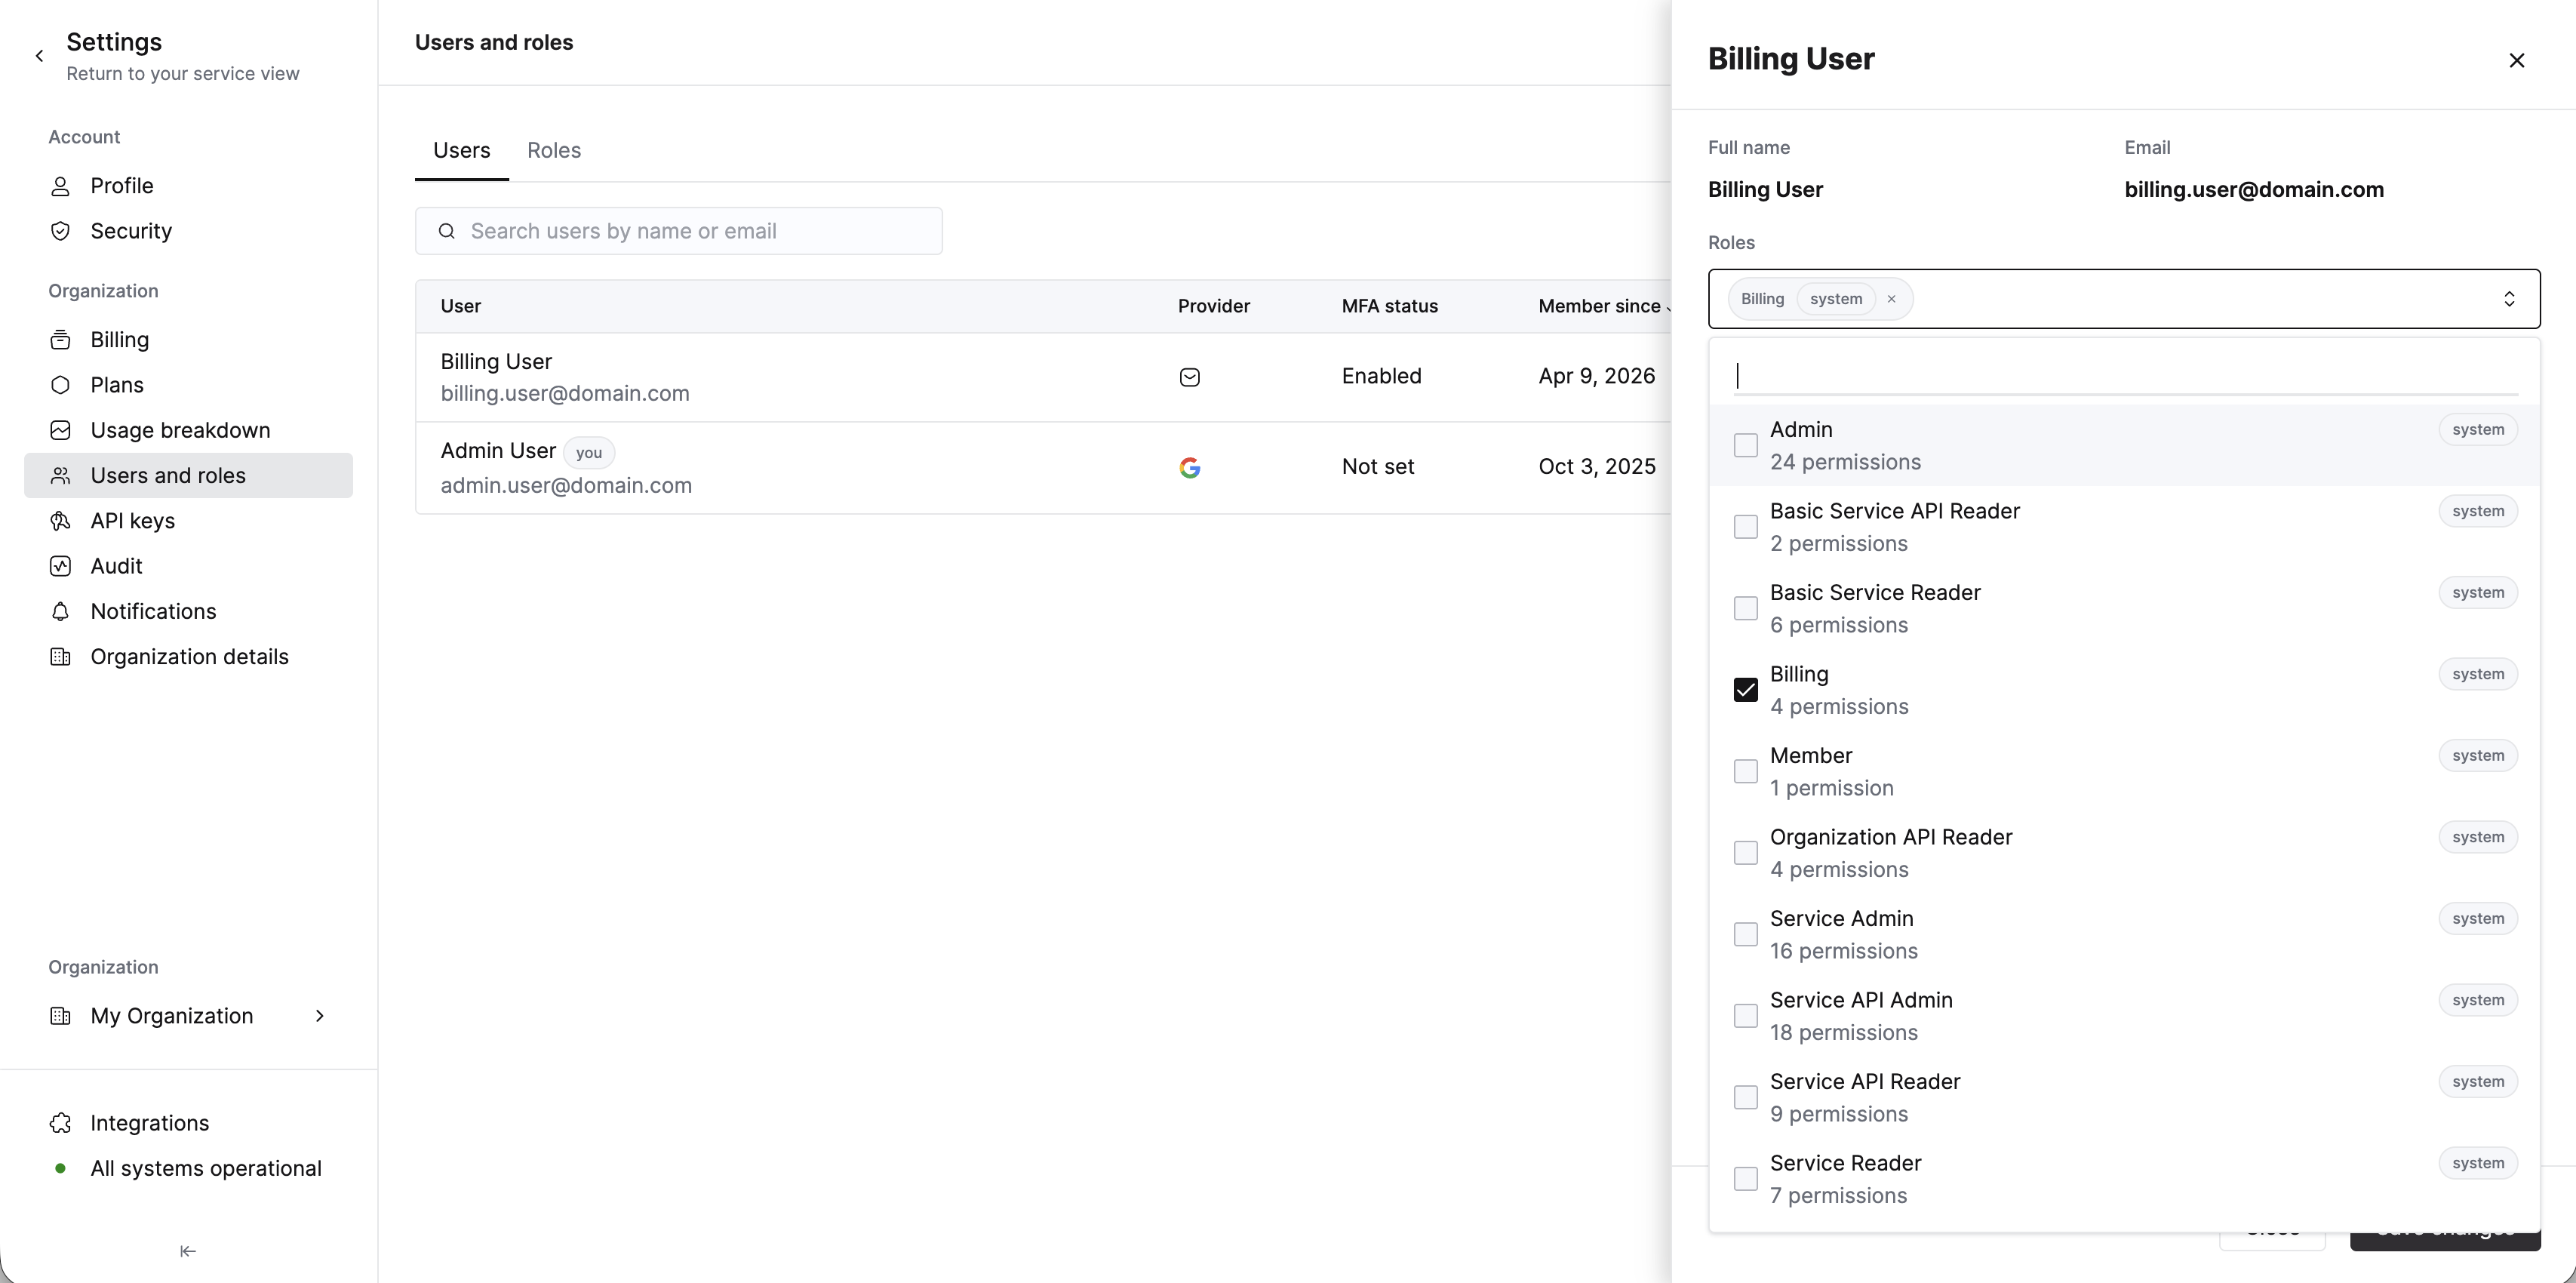Open Usage breakdown menu item
2576x1283 pixels.
tap(180, 430)
